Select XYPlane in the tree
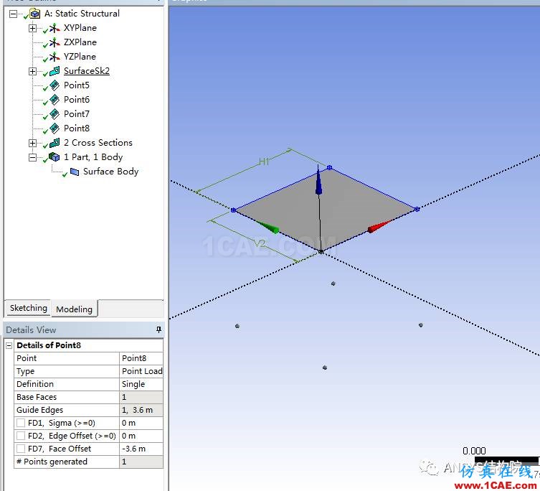The height and width of the screenshot is (491, 540). [80, 28]
